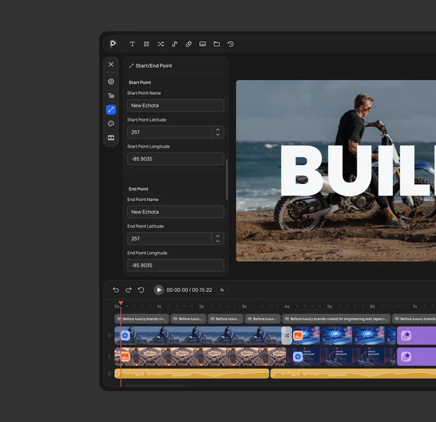Click the 00:00:00 / 00:15:22 timecode

189,290
